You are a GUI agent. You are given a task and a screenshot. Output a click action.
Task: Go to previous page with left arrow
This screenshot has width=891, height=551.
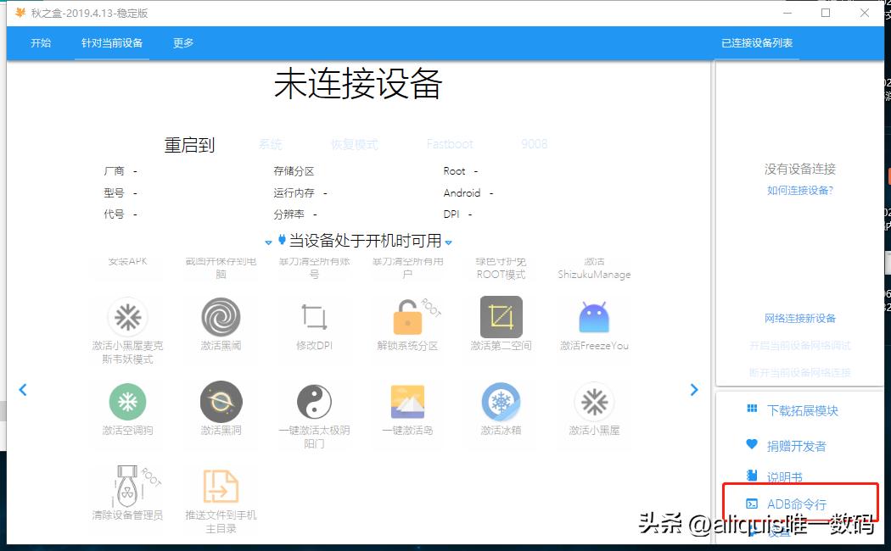tap(23, 390)
